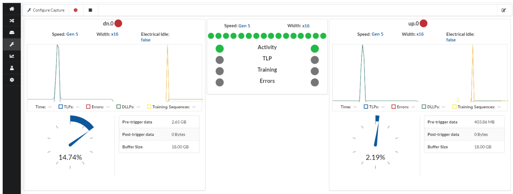Click the Training label in center panel
Screen dimensions: 513x194
pyautogui.click(x=267, y=70)
